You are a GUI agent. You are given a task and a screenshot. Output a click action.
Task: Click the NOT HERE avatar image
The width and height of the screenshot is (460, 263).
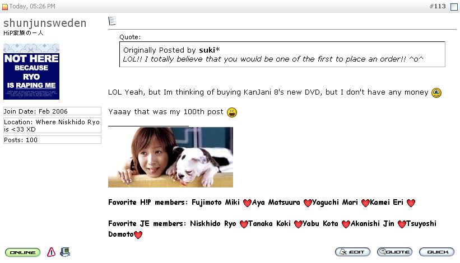(x=31, y=72)
